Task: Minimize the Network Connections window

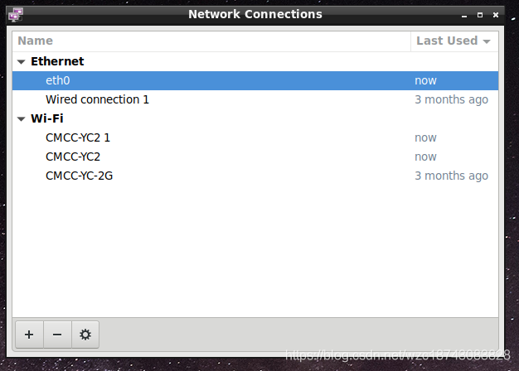Action: [x=464, y=15]
